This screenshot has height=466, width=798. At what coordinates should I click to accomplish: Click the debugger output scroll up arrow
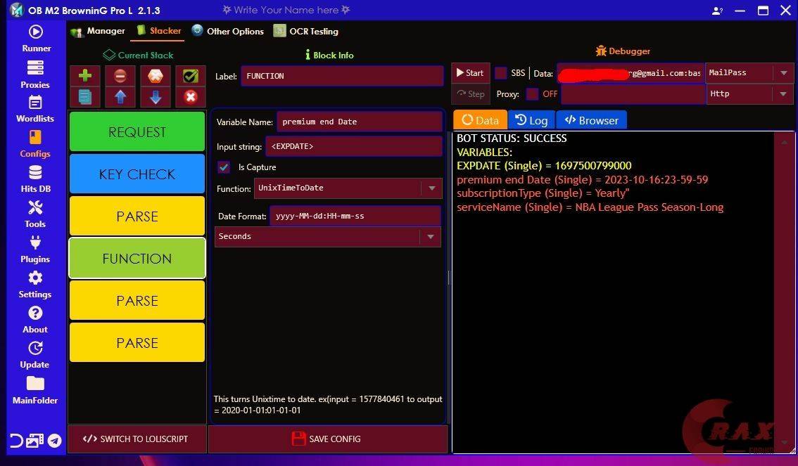pyautogui.click(x=784, y=142)
